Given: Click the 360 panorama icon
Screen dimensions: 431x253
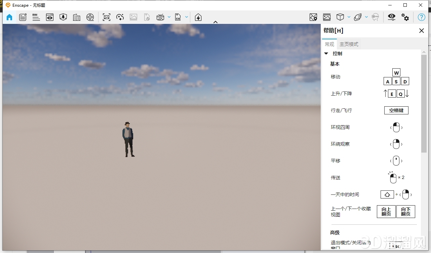Looking at the screenshot, I should tap(160, 17).
